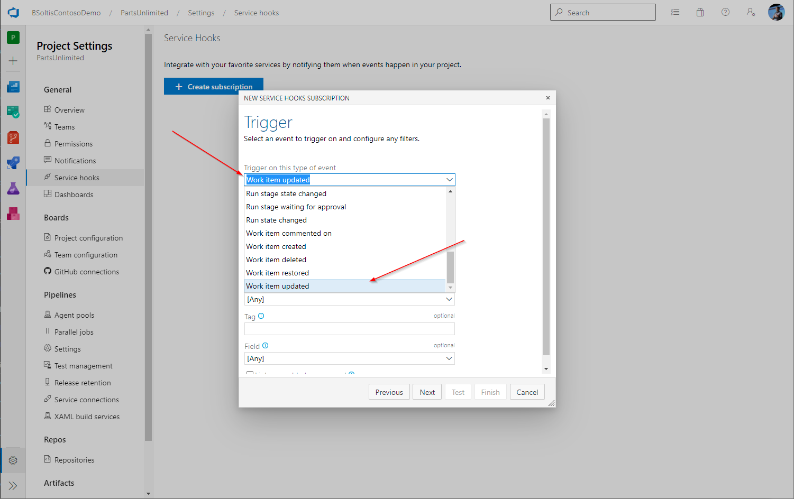Collapse the trigger event type dropdown arrow
794x499 pixels.
[x=449, y=180]
